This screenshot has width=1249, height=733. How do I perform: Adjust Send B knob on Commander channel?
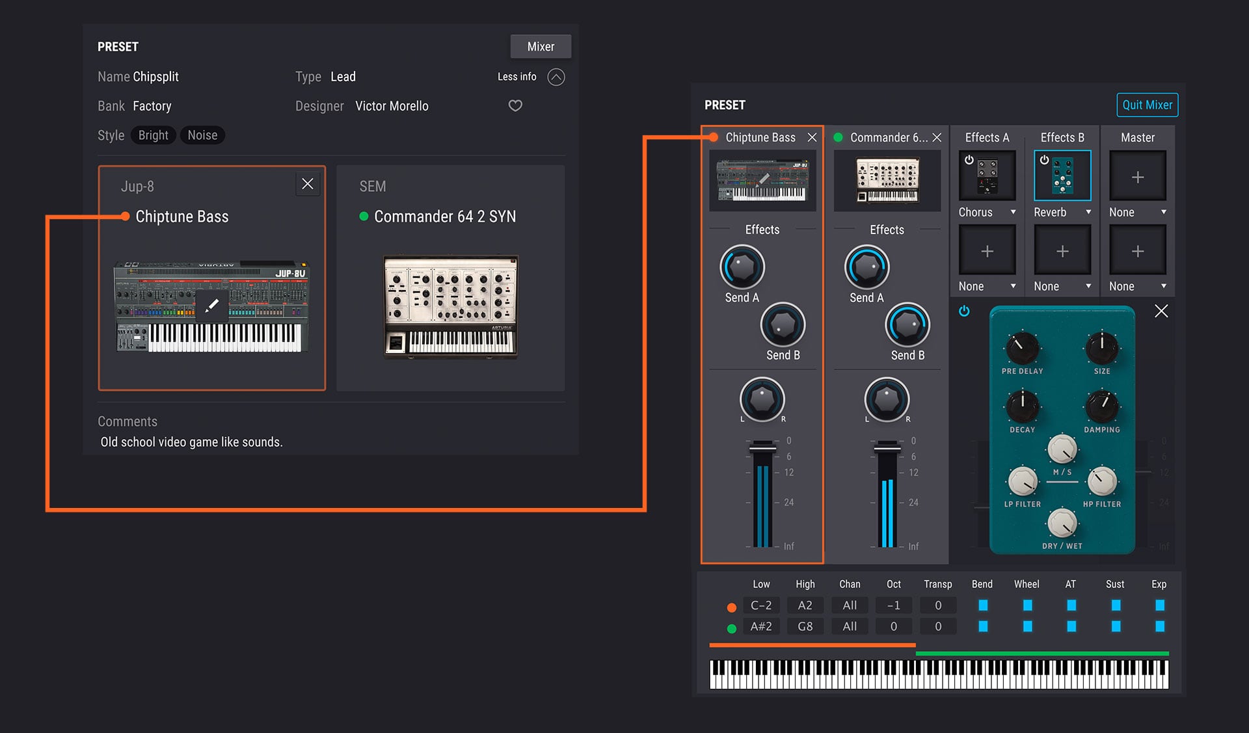[907, 325]
